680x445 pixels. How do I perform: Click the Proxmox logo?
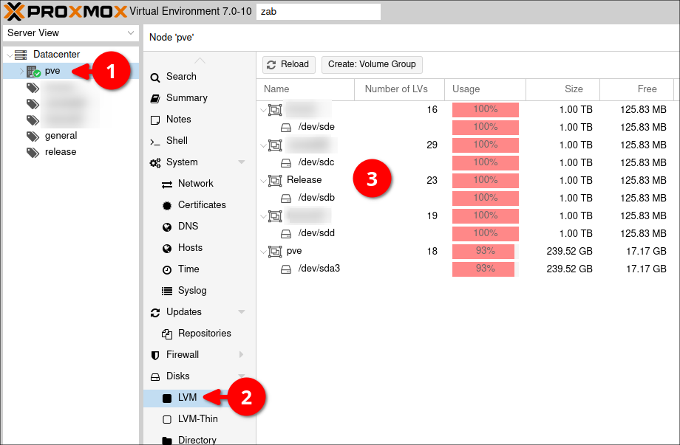(65, 11)
